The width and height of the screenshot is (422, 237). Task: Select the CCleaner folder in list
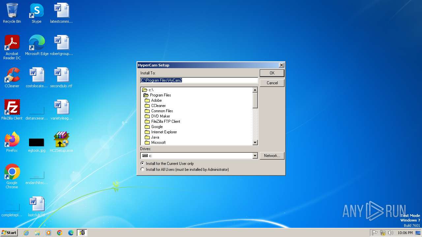[155, 106]
